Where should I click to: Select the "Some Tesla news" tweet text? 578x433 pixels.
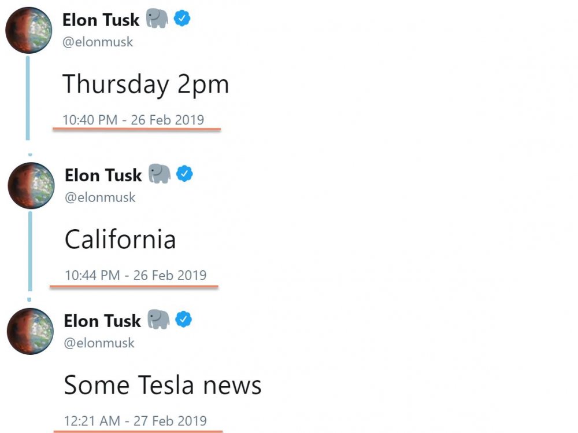(162, 385)
